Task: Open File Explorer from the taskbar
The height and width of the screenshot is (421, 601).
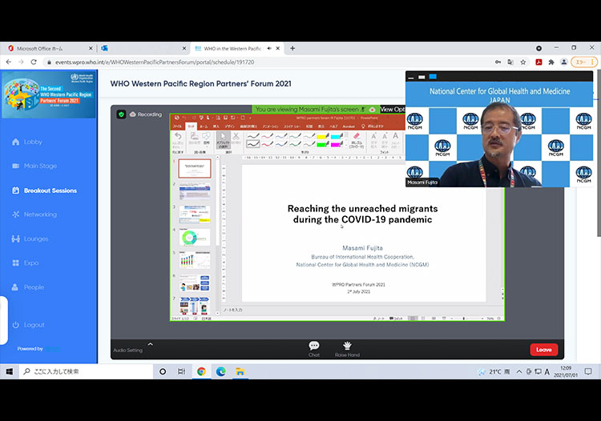Action: click(x=240, y=371)
